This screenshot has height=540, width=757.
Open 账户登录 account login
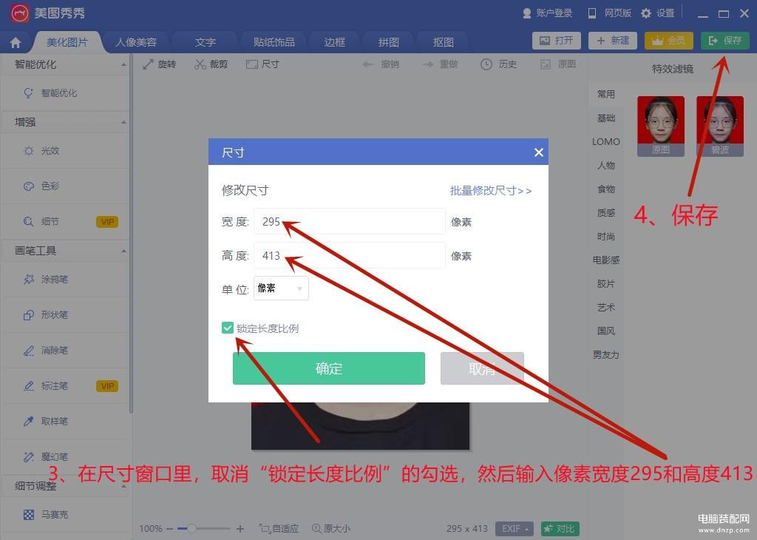[548, 13]
